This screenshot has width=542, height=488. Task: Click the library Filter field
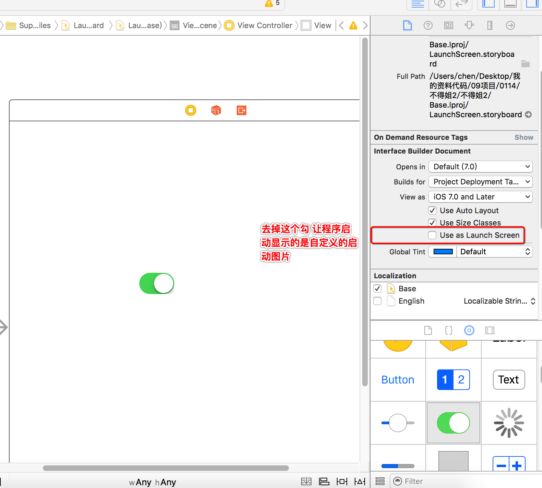[466, 481]
